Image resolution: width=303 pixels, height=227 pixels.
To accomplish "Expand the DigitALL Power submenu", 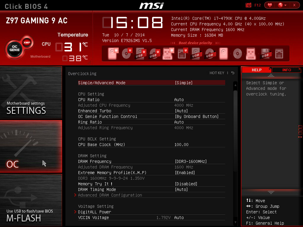I will point(95,212).
